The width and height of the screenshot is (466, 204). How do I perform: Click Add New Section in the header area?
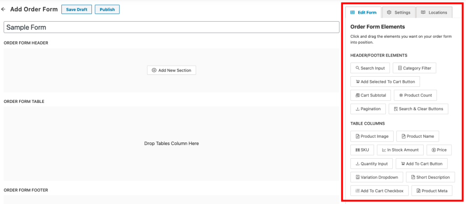[171, 70]
